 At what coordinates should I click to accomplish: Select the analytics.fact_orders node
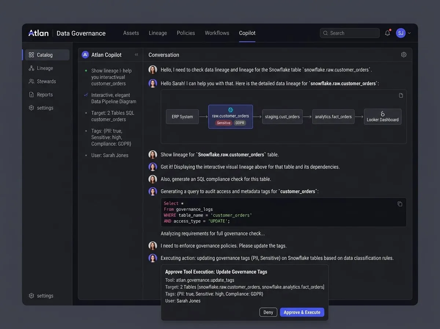pos(333,116)
